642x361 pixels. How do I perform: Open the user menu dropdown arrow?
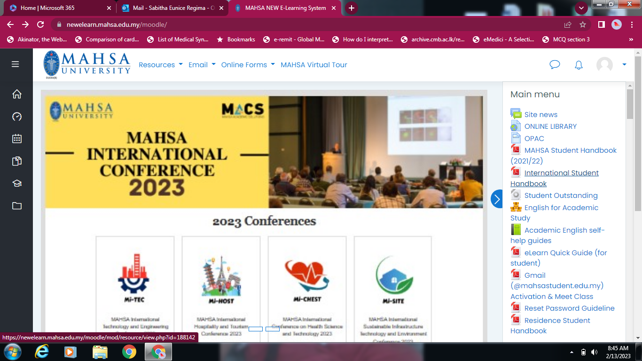pos(624,65)
